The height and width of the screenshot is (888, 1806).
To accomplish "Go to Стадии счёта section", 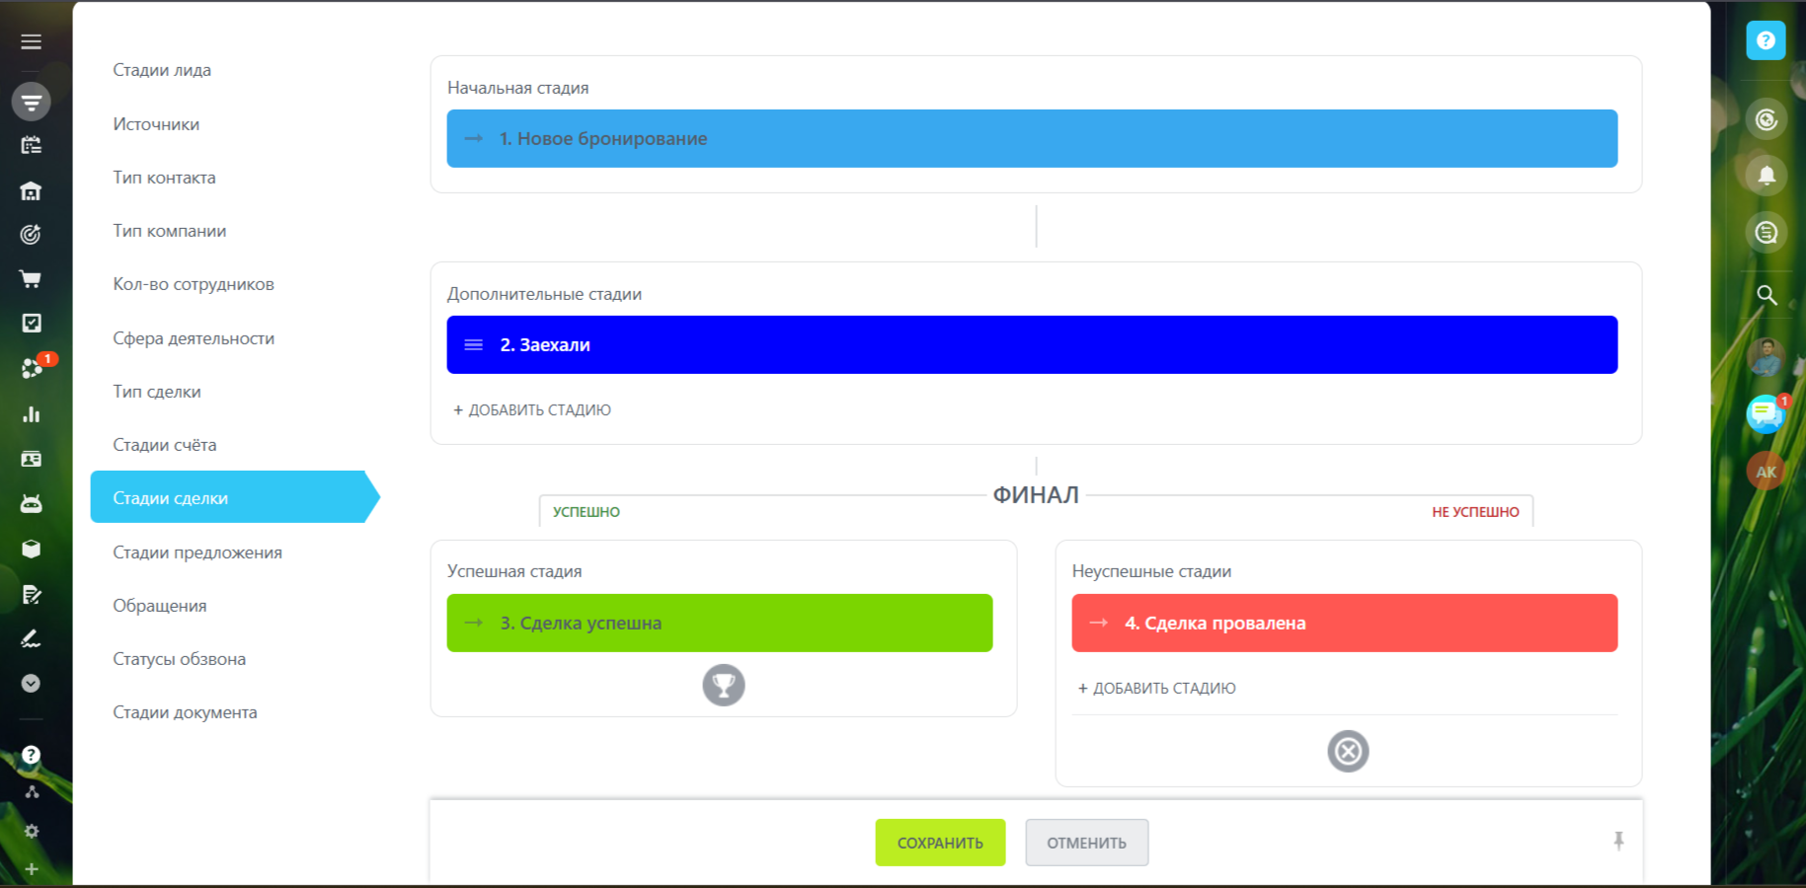I will coord(165,445).
